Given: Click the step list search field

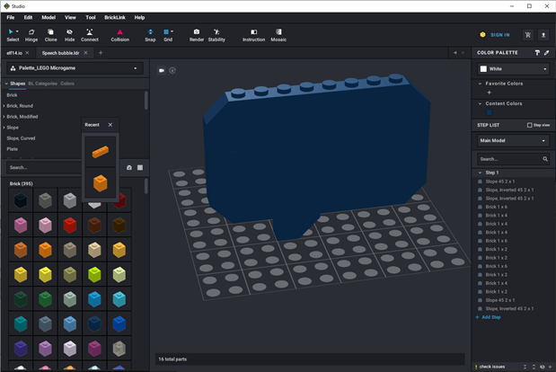Looking at the screenshot, I should coord(508,159).
